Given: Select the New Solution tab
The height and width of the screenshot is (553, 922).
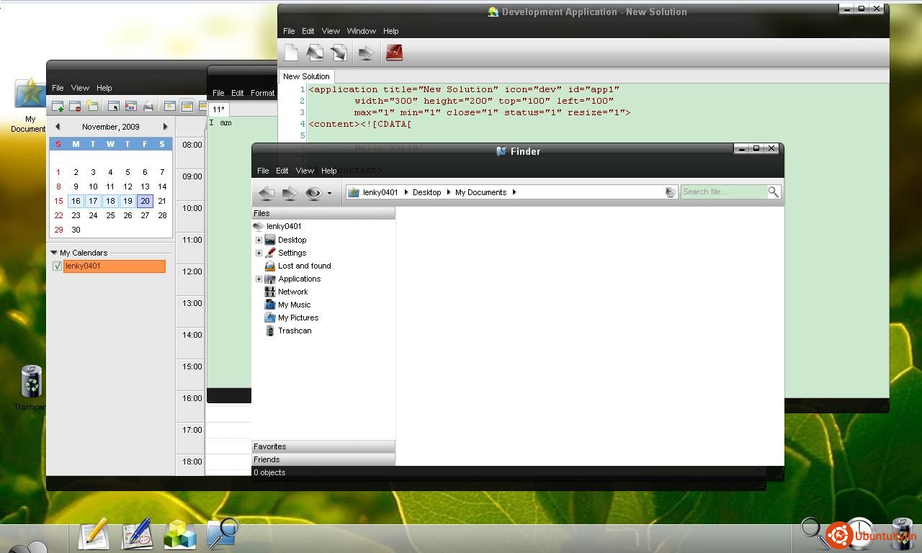Looking at the screenshot, I should click(x=306, y=76).
